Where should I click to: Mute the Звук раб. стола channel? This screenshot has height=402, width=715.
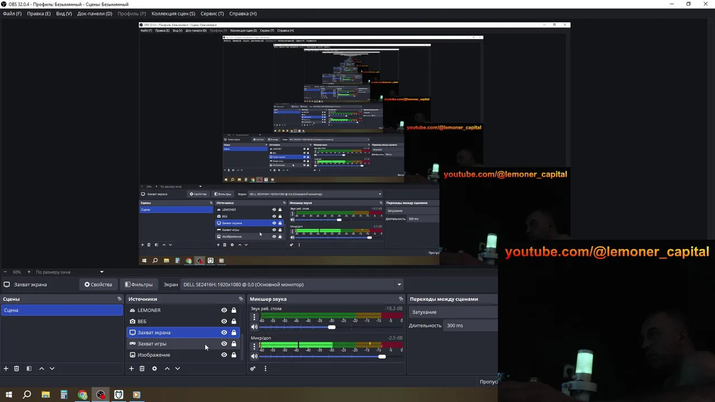[x=254, y=327]
